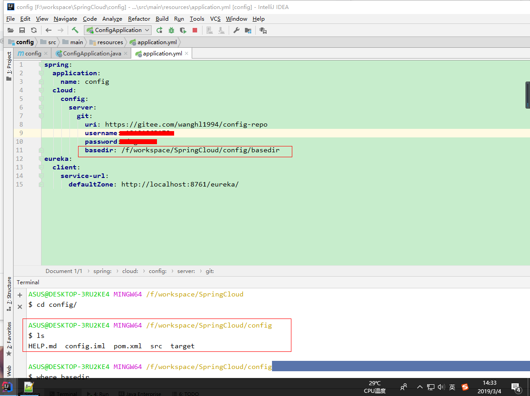Collapse the spring block in editor gutter
530x396 pixels.
pos(41,64)
